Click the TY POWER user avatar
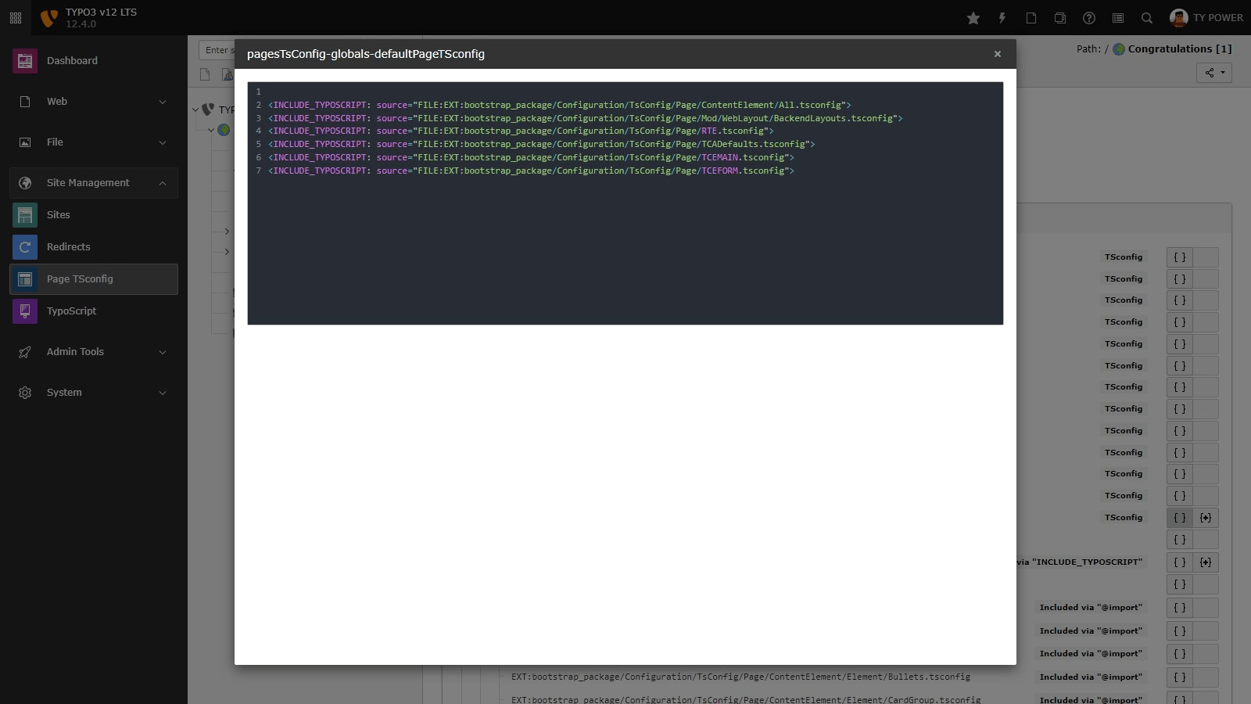The height and width of the screenshot is (704, 1251). pos(1179,17)
